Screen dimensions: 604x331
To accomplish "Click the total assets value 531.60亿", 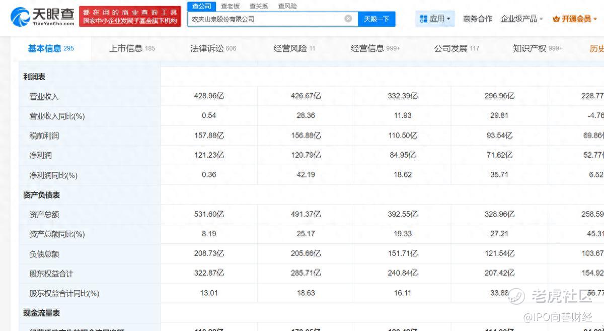I will [x=209, y=214].
